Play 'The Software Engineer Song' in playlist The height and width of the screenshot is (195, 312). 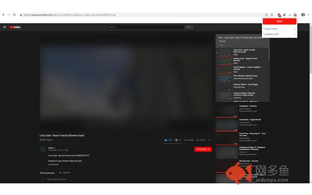pos(242,78)
